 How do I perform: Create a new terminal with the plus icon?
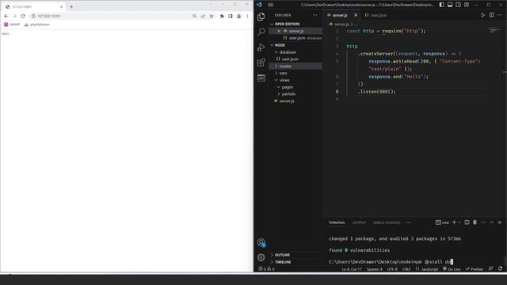point(454,222)
